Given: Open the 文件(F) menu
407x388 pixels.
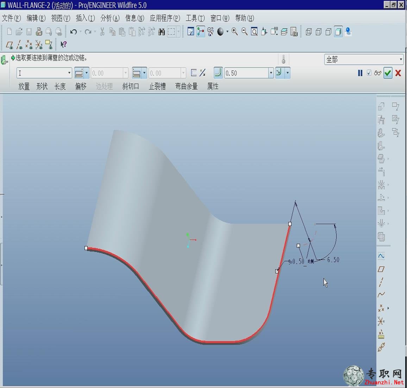Looking at the screenshot, I should pos(11,18).
